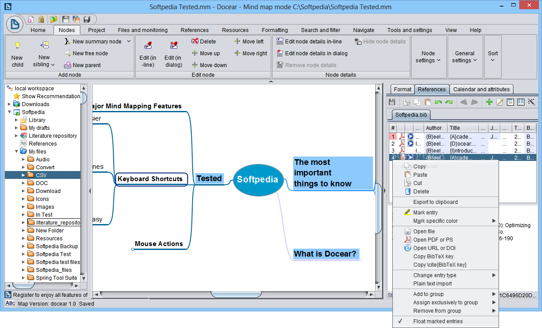Viewport: 542px width, 328px height.
Task: Collapse the My files folder
Action: point(17,151)
